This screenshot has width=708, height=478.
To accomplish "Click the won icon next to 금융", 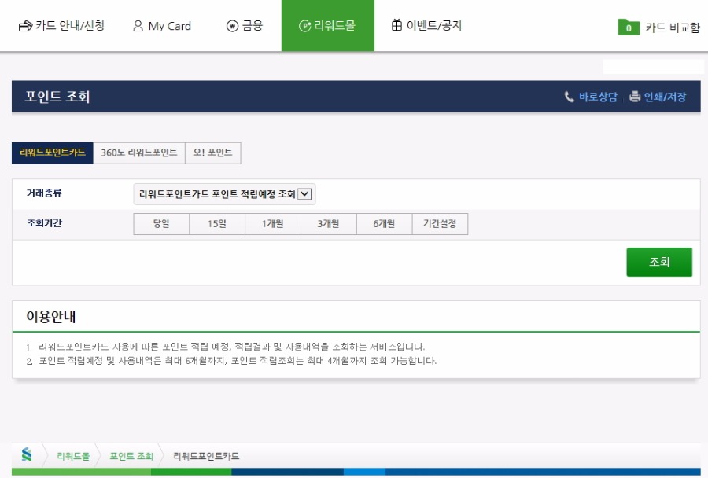I will (x=231, y=26).
